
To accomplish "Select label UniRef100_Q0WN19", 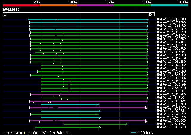I will coord(171,58).
